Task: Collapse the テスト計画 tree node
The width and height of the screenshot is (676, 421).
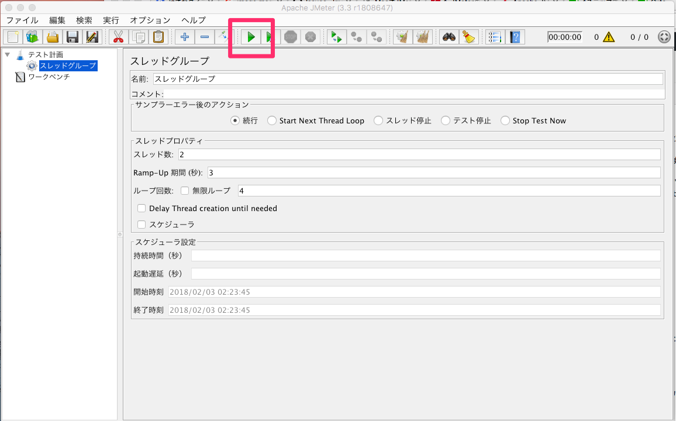Action: pyautogui.click(x=8, y=55)
